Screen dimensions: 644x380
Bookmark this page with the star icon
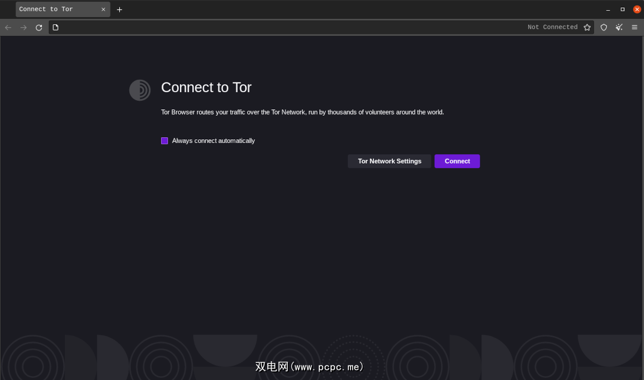587,27
